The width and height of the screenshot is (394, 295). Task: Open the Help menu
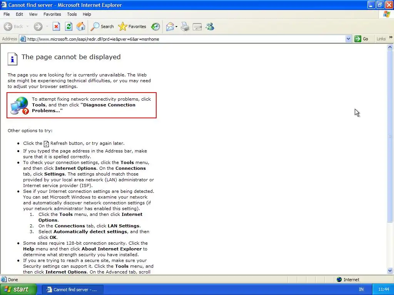point(87,14)
